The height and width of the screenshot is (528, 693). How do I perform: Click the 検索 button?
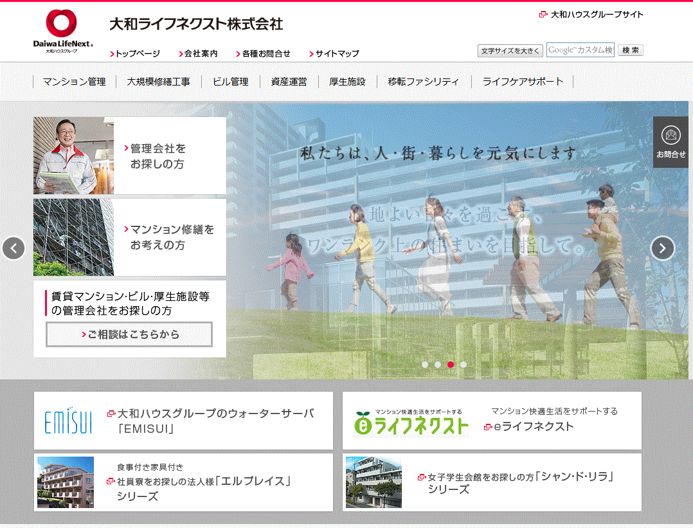click(x=630, y=50)
